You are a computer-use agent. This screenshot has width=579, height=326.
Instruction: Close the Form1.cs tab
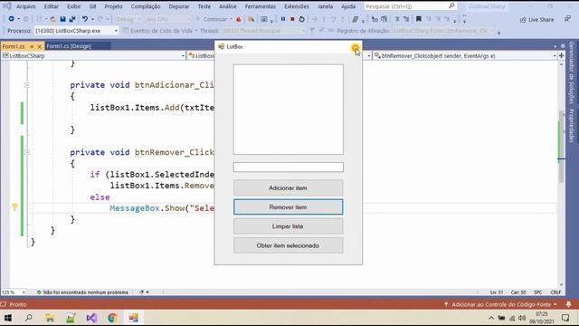point(40,46)
